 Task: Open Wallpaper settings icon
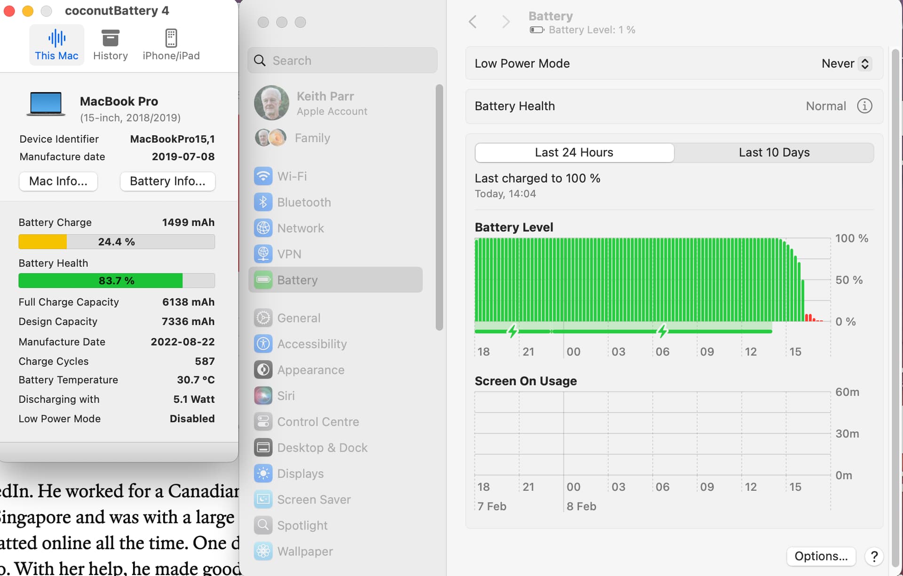(x=263, y=551)
